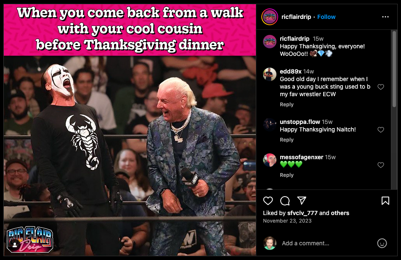Save post with the bookmark icon
Viewport: 401px width, 260px height.
(385, 201)
